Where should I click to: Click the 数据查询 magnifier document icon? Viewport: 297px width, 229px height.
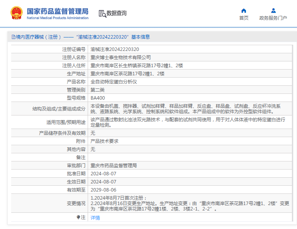102,14
